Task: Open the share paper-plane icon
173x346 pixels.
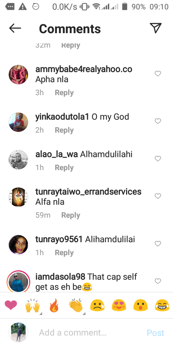Action: (x=156, y=28)
